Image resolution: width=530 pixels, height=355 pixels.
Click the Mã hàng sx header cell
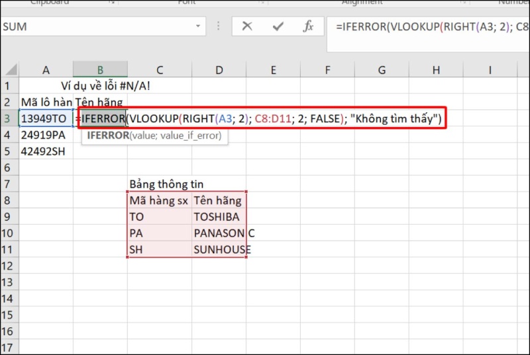[x=159, y=200]
